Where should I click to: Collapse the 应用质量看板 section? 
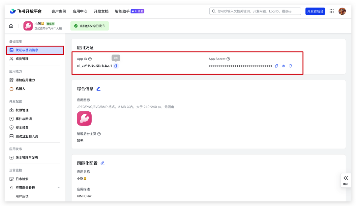click(x=59, y=188)
